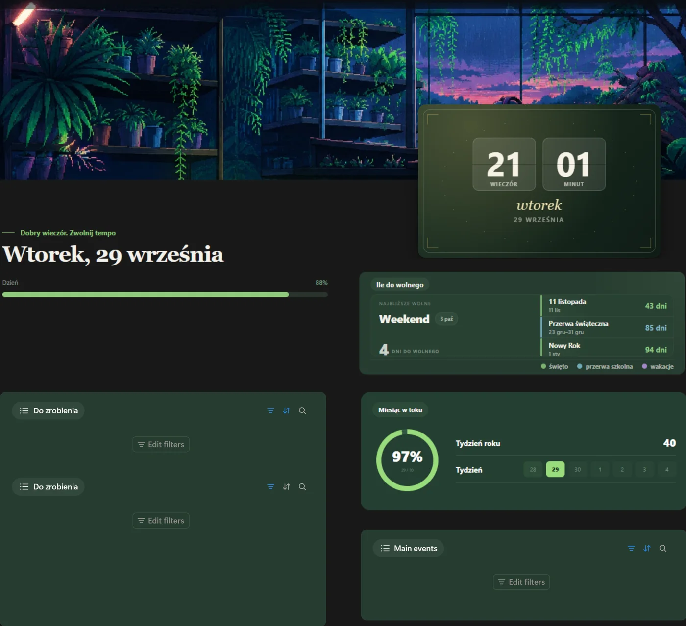Click the week-of-year value 40
Image resolution: width=686 pixels, height=626 pixels.
669,443
